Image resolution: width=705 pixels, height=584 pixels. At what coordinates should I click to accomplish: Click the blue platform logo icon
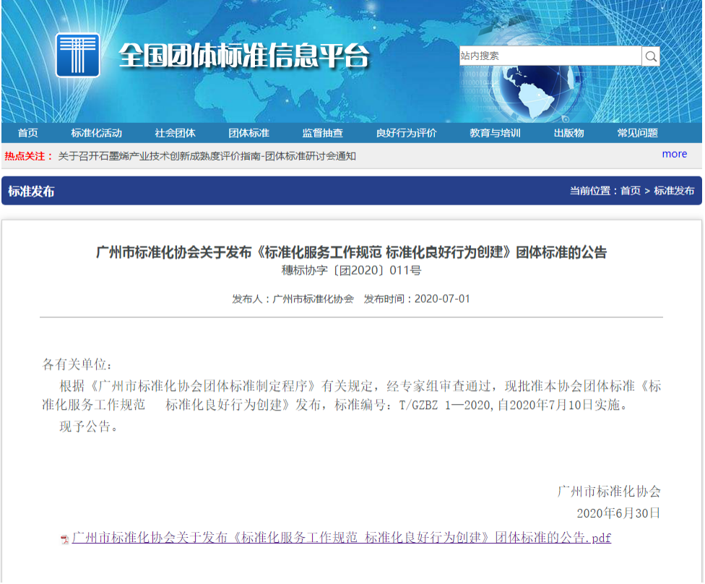pyautogui.click(x=78, y=55)
